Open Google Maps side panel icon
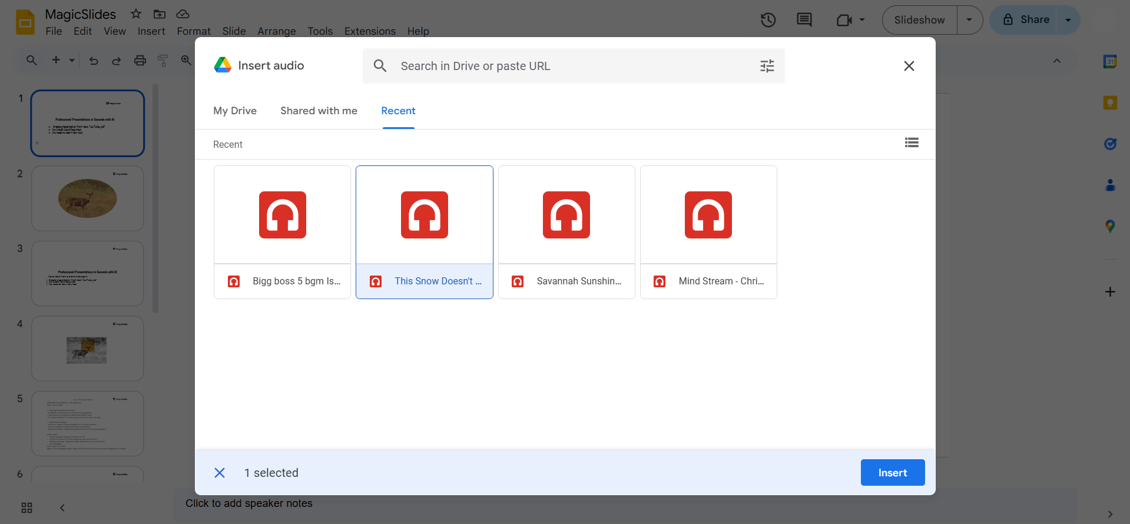1130x524 pixels. point(1110,226)
